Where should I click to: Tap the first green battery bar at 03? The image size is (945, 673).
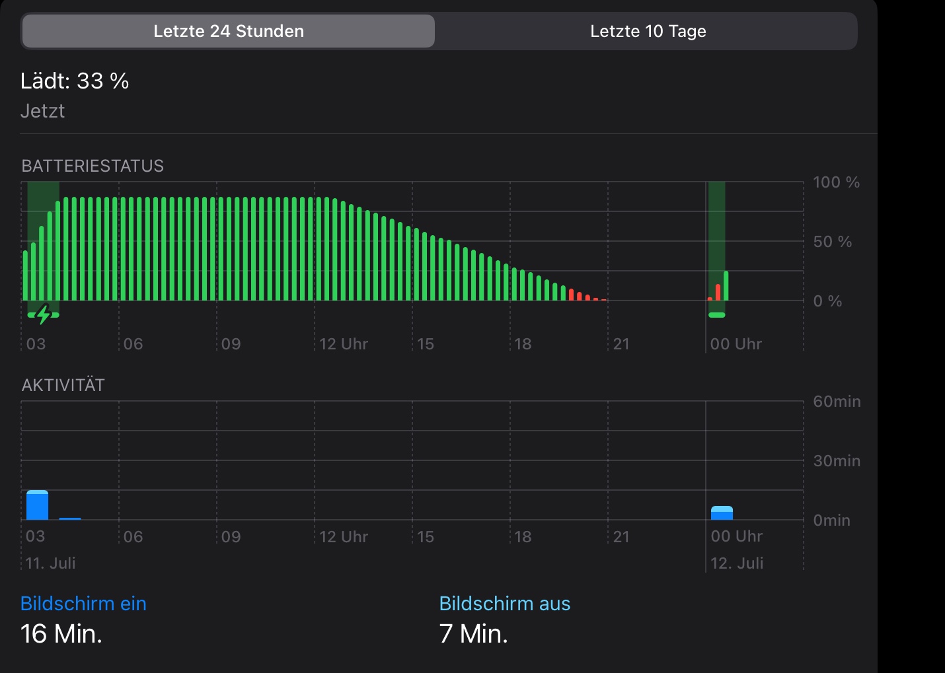click(x=26, y=276)
